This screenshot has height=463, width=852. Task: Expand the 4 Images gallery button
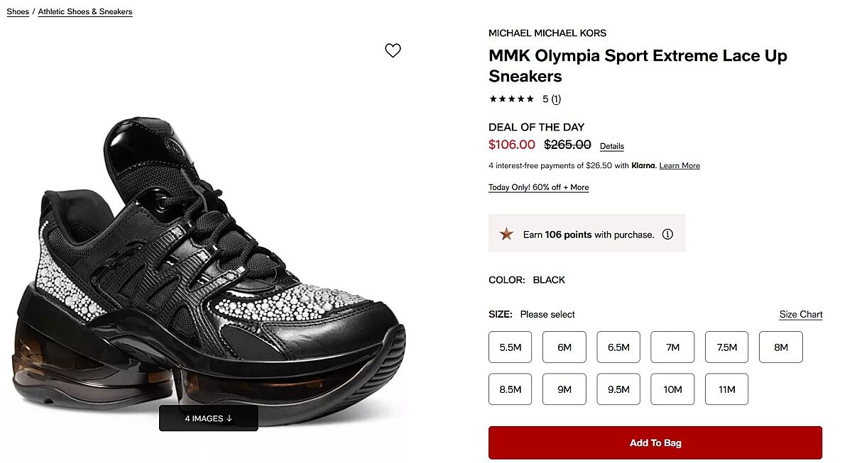209,418
